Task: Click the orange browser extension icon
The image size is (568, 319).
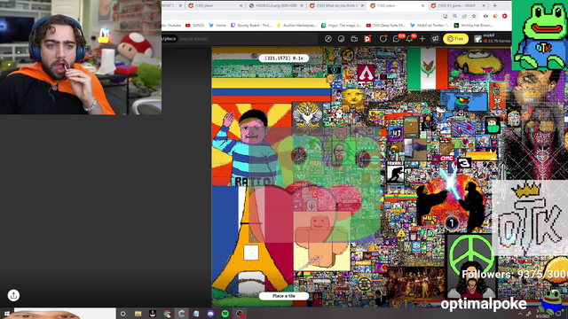Action: (495, 16)
